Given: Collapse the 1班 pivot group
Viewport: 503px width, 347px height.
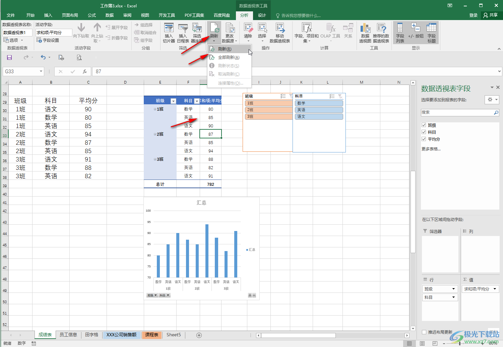Looking at the screenshot, I should (x=155, y=109).
